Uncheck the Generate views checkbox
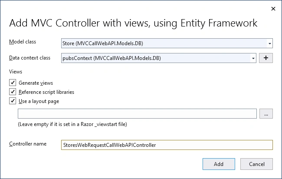This screenshot has height=179, width=282. point(13,83)
